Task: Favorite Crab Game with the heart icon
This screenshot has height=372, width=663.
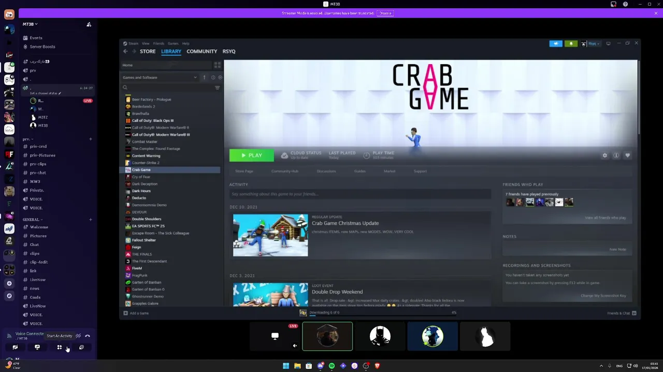Action: [x=627, y=156]
